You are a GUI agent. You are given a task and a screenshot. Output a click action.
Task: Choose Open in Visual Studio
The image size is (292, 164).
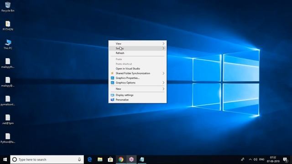coord(138,69)
